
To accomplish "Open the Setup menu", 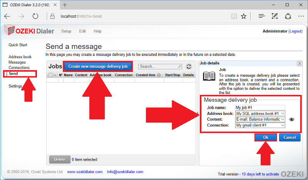I will (66, 31).
